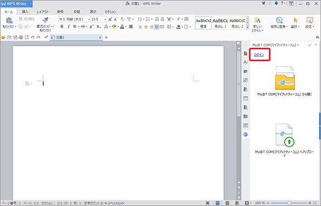Decrease font size with shrink icon

pos(115,19)
